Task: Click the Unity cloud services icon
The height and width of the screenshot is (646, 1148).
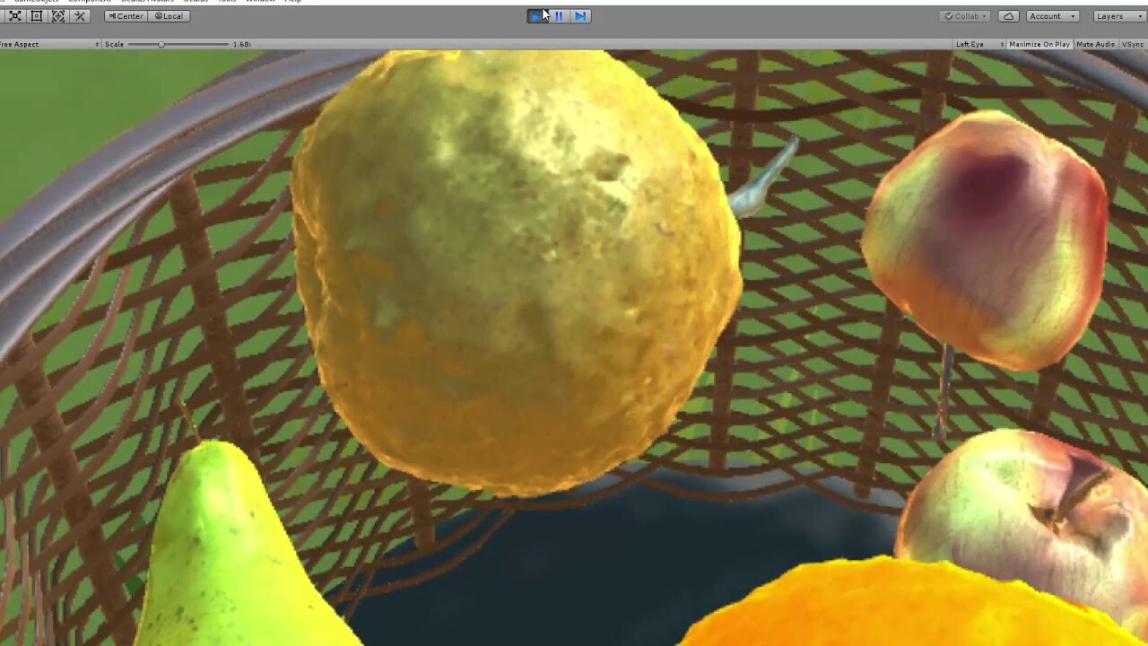Action: (1009, 16)
